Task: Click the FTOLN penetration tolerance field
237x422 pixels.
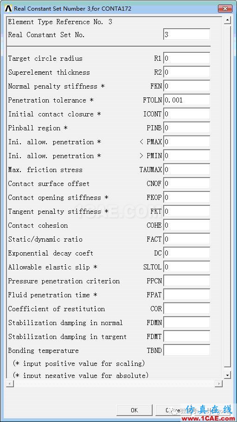Action: pyautogui.click(x=186, y=100)
